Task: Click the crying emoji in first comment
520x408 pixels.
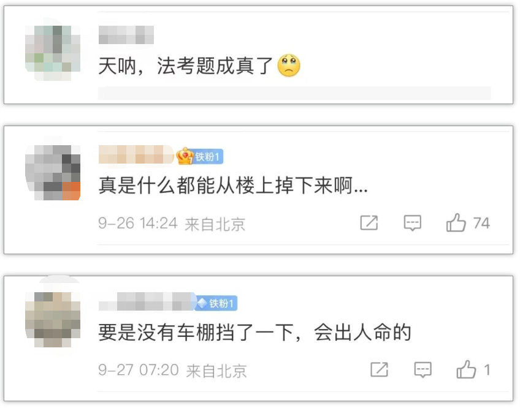Action: coord(289,66)
